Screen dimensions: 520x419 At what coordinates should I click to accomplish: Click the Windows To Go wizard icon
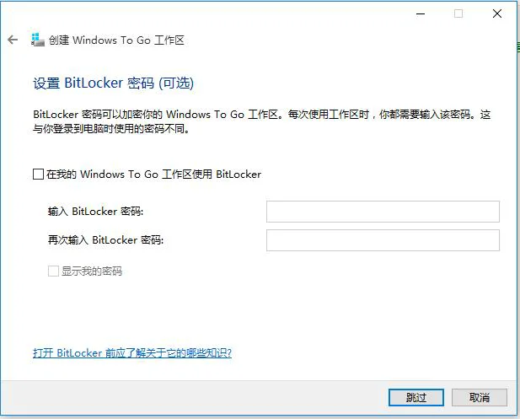[37, 40]
